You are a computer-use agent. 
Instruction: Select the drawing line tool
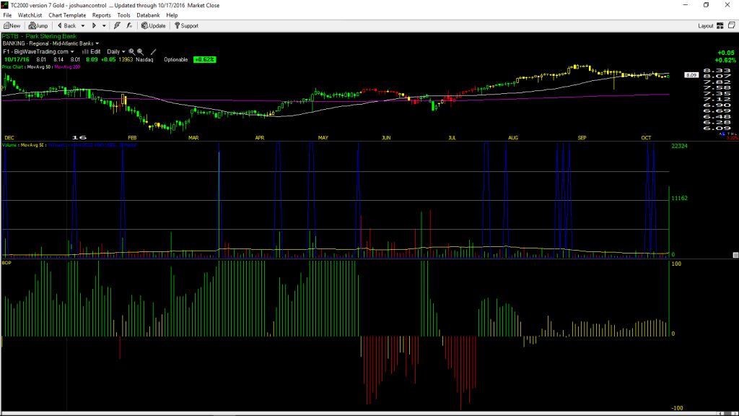153,52
